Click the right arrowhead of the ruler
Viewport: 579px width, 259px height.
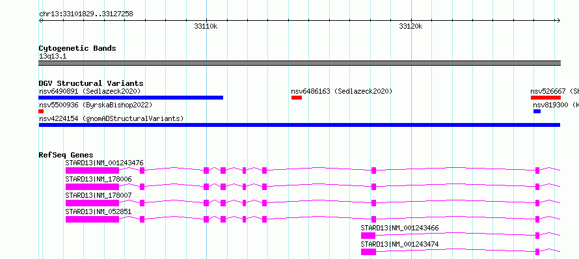click(x=559, y=21)
